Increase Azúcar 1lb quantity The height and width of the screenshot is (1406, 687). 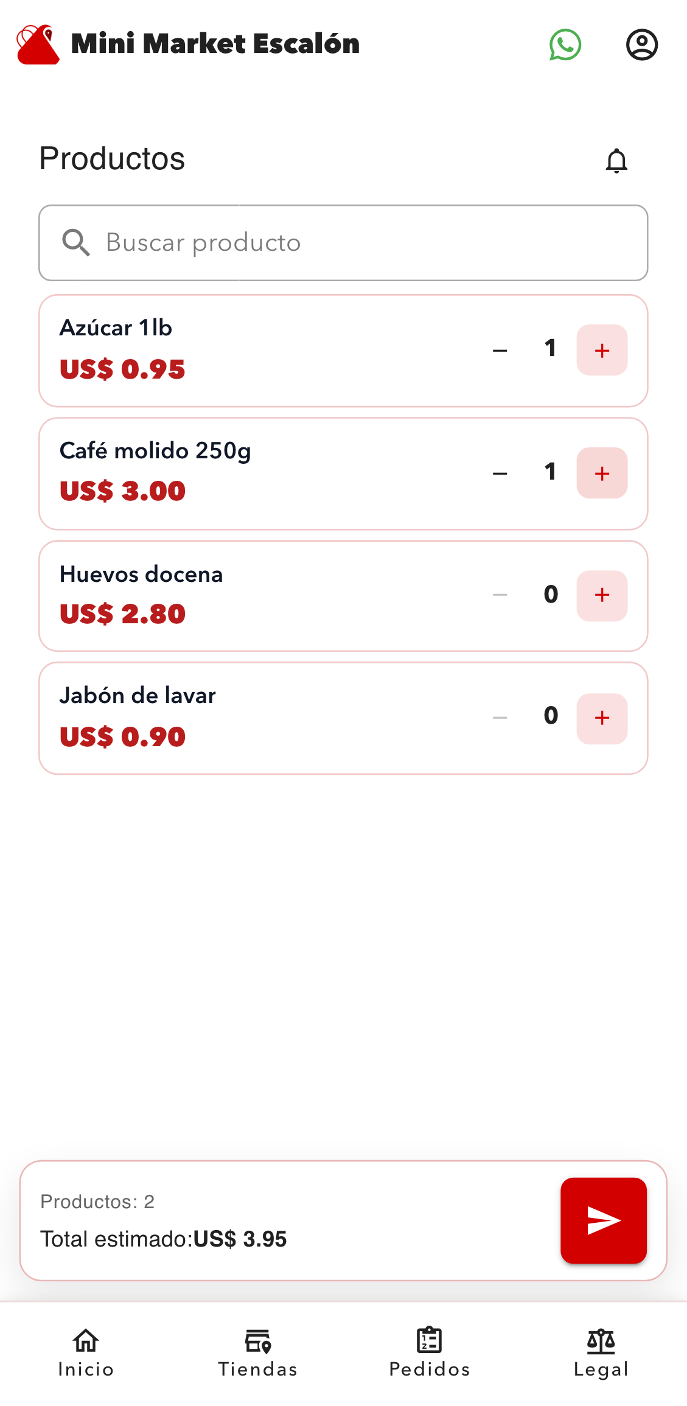(x=602, y=350)
